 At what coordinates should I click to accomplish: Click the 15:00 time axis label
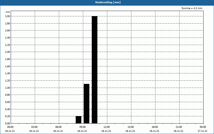coord(131,127)
